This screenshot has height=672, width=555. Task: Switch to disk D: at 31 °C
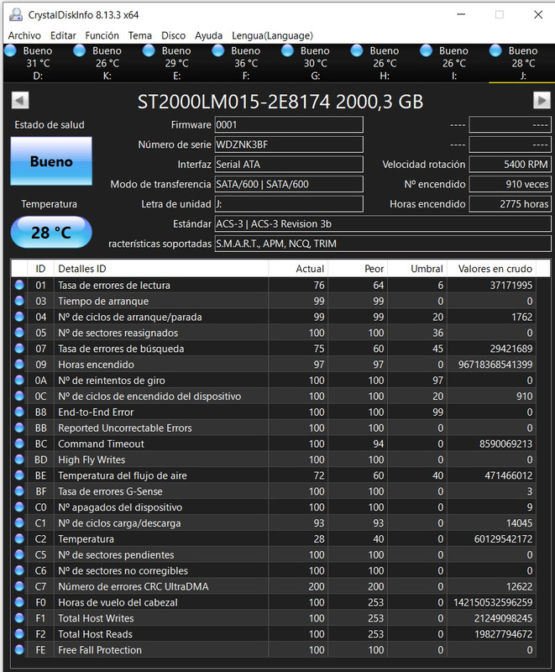[38, 63]
